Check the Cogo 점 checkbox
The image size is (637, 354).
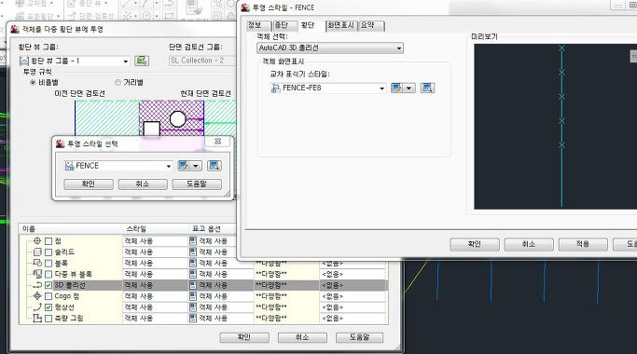tap(48, 296)
